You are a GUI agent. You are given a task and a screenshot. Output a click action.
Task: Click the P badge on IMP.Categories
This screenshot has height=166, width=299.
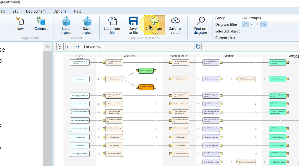tap(104, 79)
